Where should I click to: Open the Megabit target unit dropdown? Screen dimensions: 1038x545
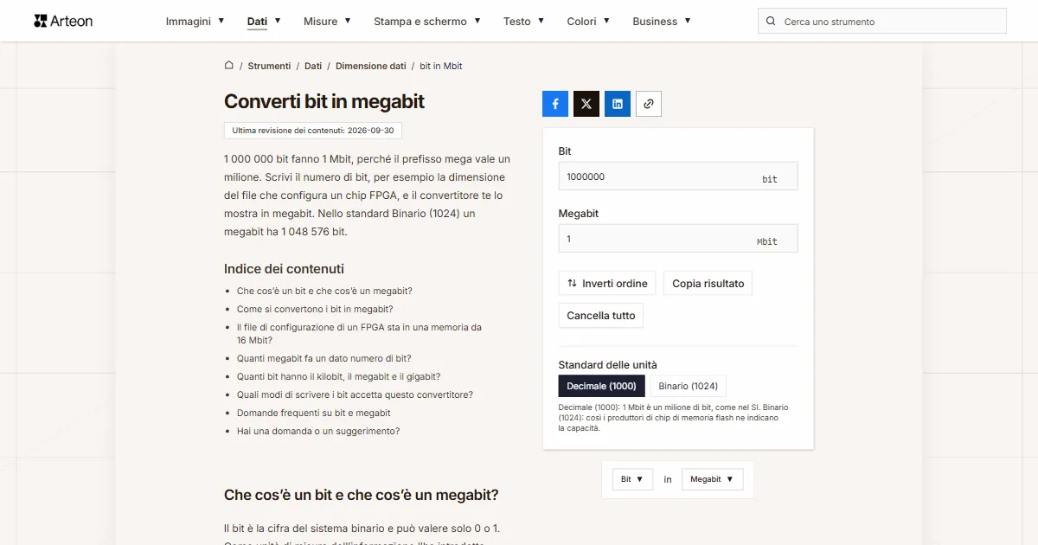click(x=712, y=479)
